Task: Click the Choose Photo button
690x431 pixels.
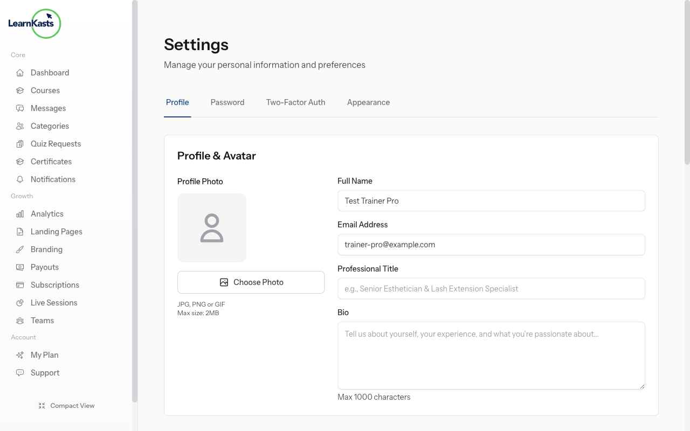Action: click(x=251, y=282)
